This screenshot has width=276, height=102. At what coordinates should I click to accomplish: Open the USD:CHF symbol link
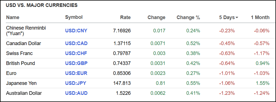coord(76,53)
